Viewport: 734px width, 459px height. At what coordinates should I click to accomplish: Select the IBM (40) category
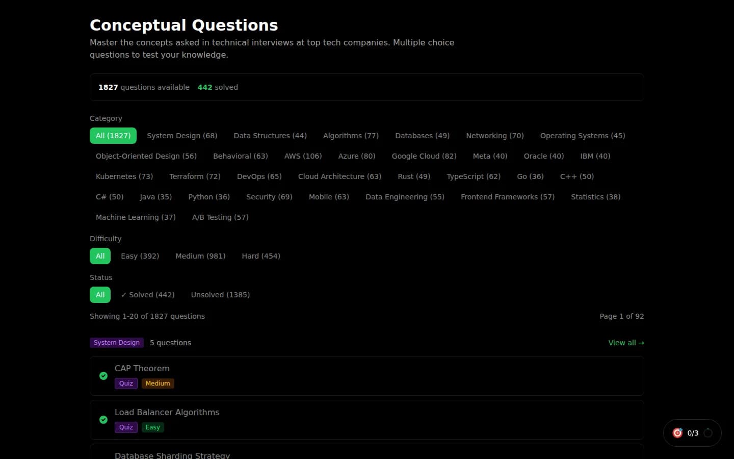pyautogui.click(x=595, y=156)
